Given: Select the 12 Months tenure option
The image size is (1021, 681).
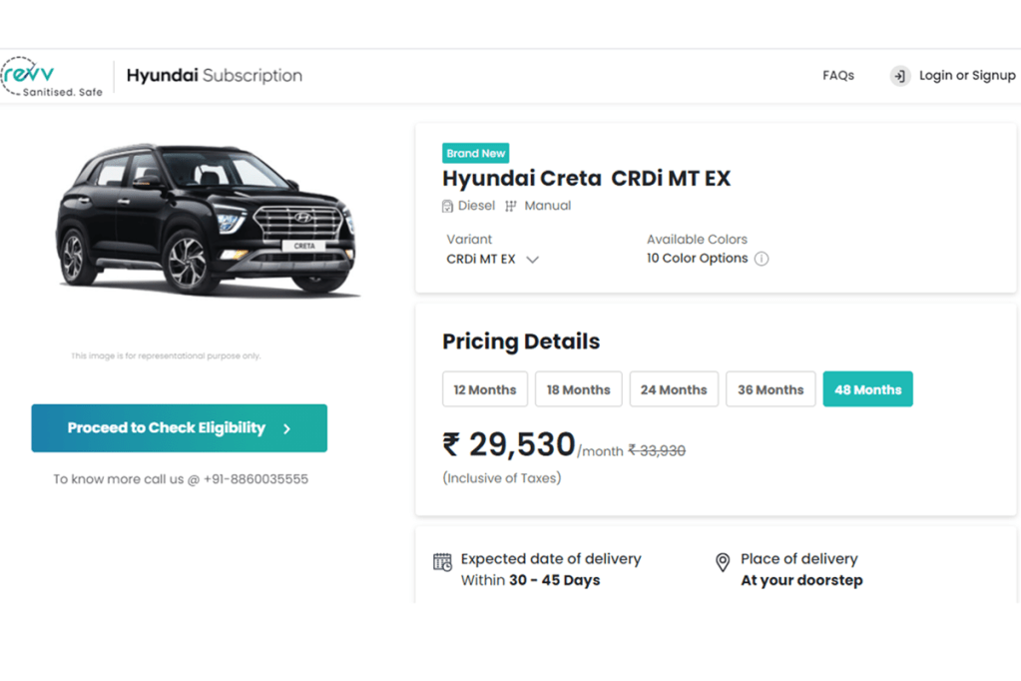Looking at the screenshot, I should pyautogui.click(x=485, y=389).
